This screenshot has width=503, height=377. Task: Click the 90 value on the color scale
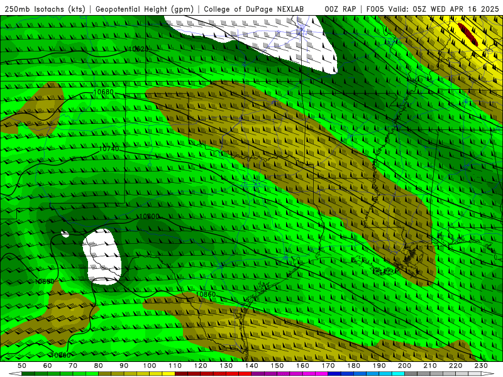click(x=124, y=366)
